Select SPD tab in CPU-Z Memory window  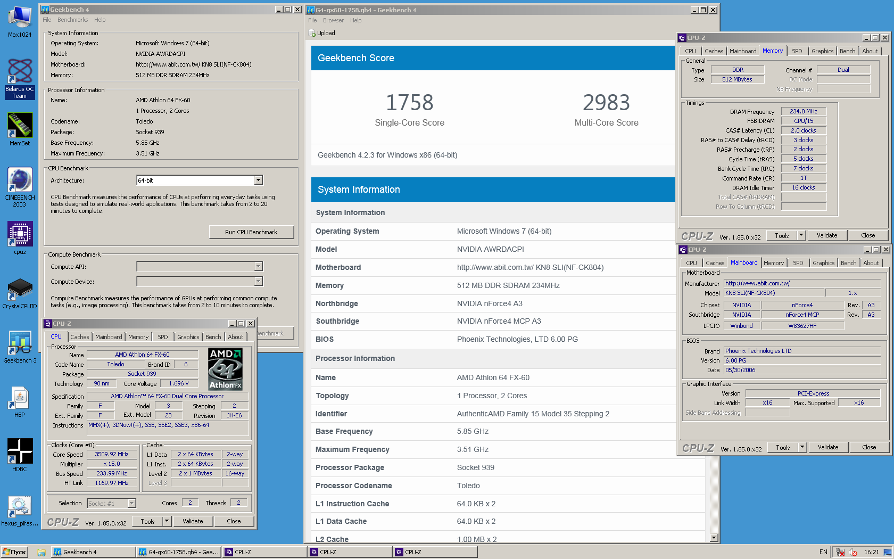(x=797, y=51)
